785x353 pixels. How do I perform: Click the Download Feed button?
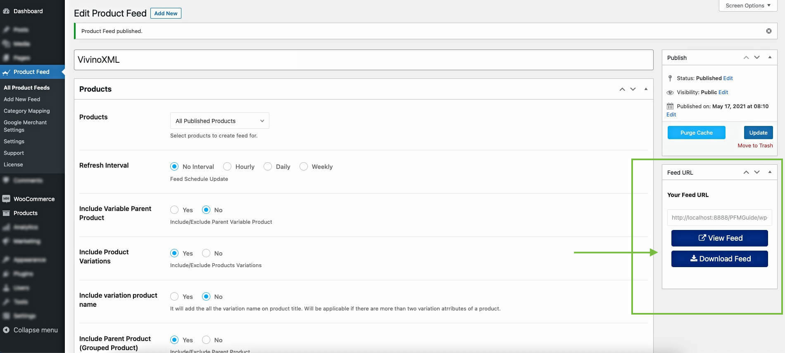click(720, 259)
